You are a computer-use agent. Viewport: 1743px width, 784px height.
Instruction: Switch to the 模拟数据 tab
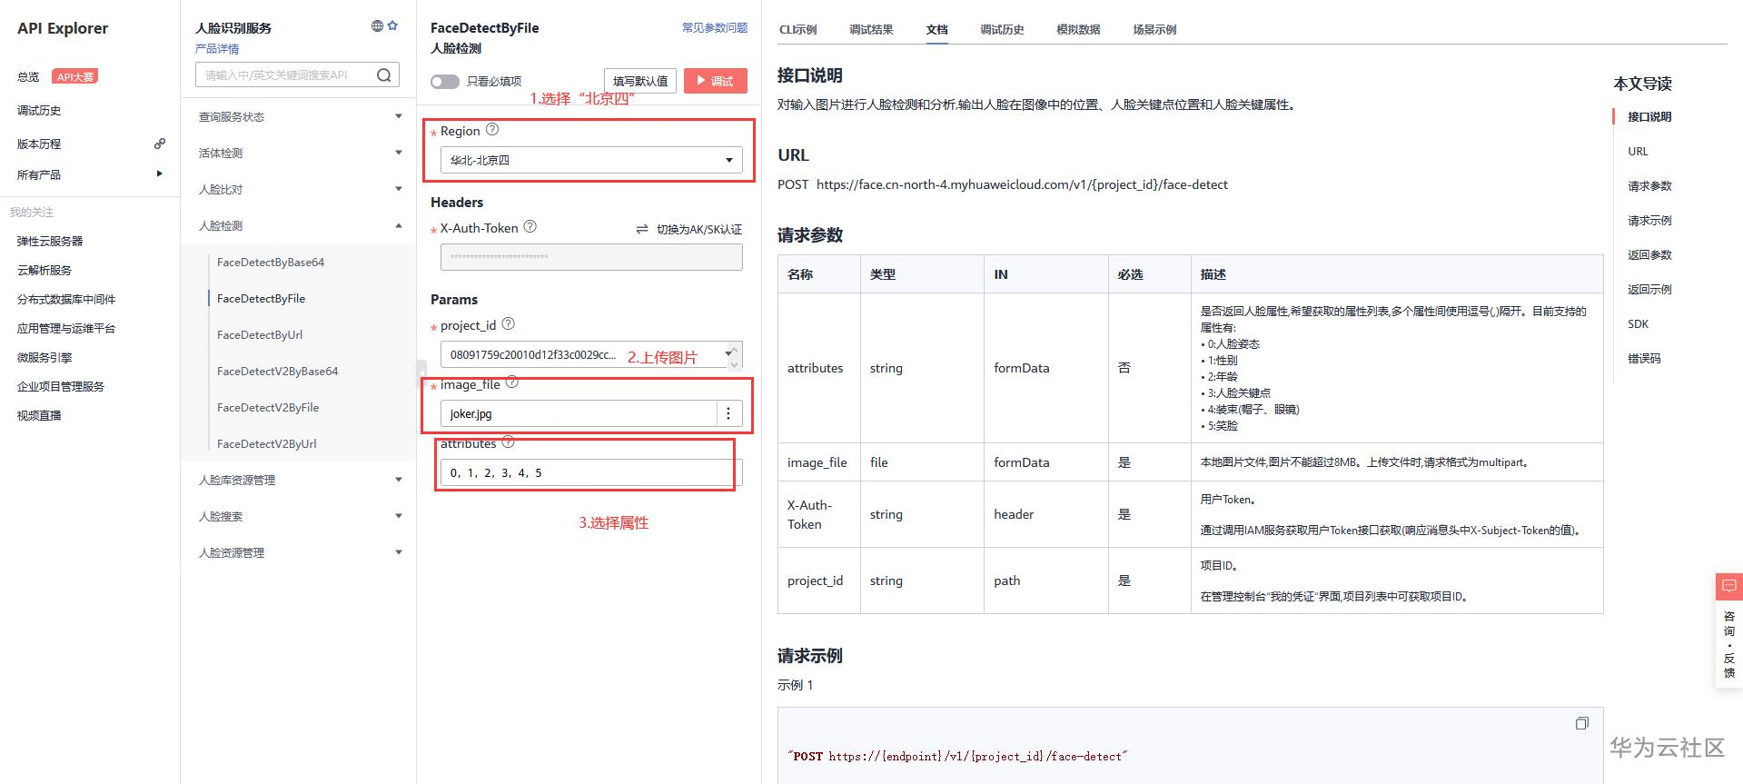[x=1078, y=29]
